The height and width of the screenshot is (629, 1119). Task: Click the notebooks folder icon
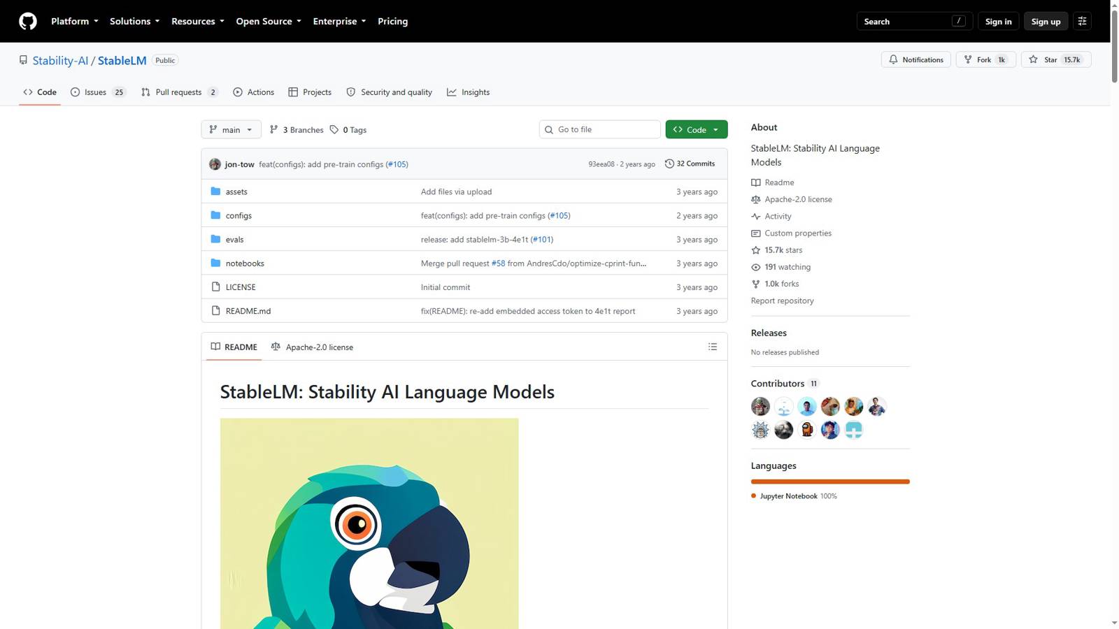[215, 263]
